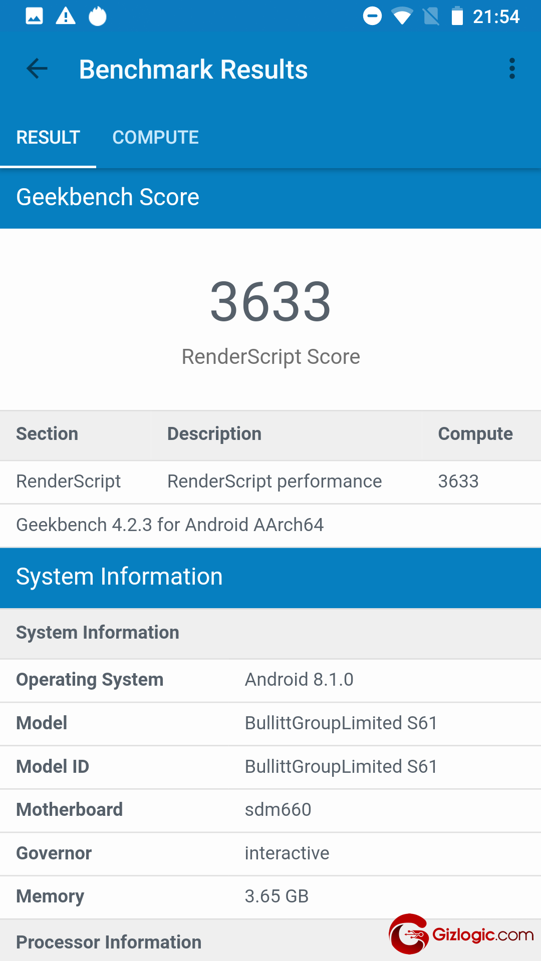Tap the Wi-Fi signal icon
Viewport: 541px width, 961px height.
point(402,16)
